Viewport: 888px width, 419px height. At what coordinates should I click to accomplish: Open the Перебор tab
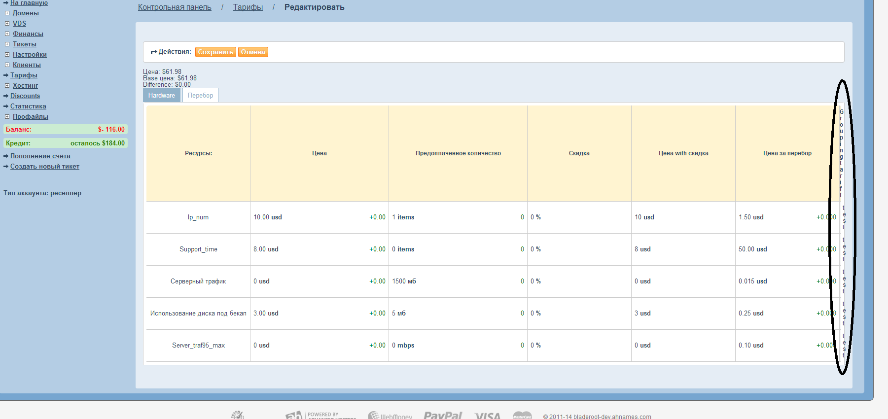pos(200,95)
